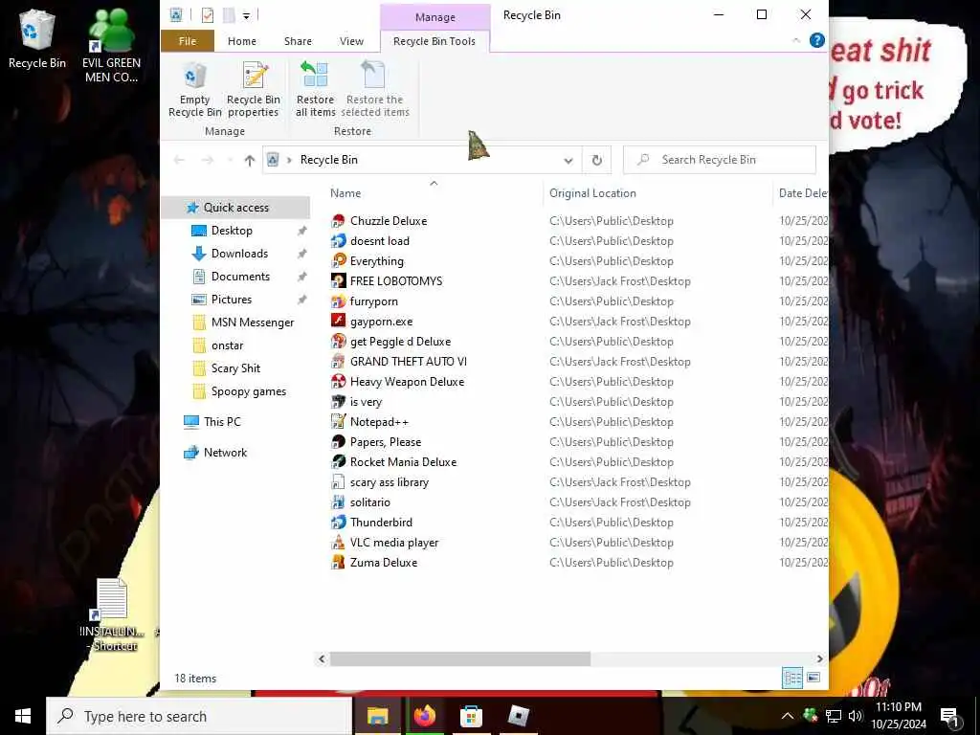Open File Explorer taskbar icon

377,716
